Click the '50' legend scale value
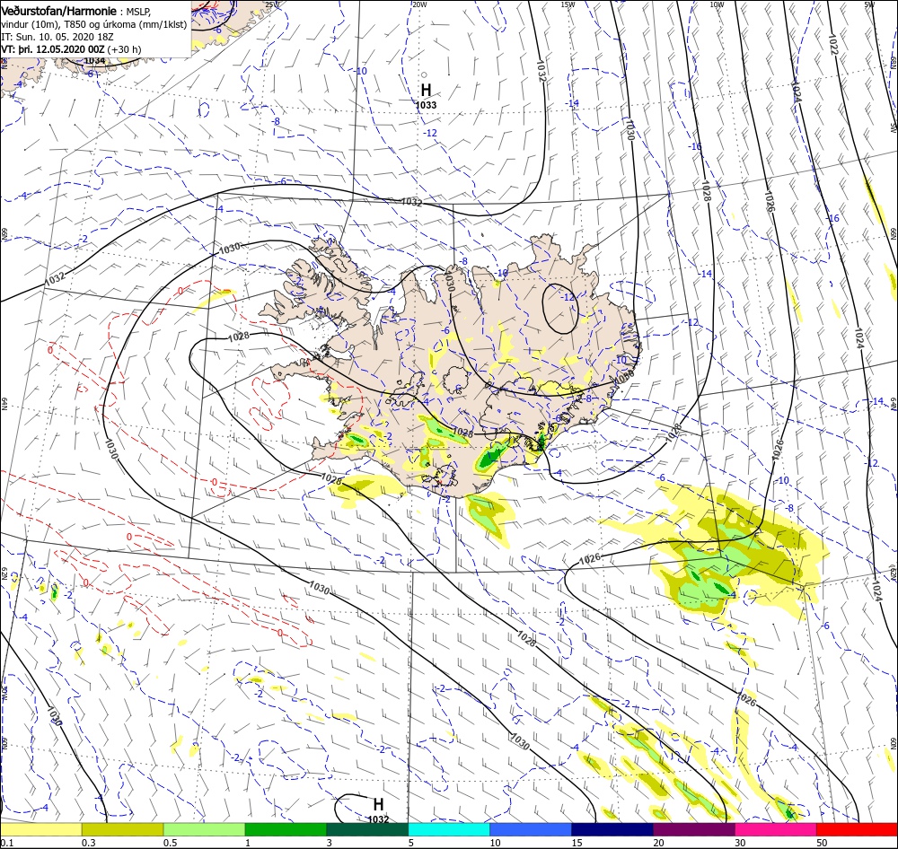Screen dimensions: 898x849 click(x=822, y=843)
